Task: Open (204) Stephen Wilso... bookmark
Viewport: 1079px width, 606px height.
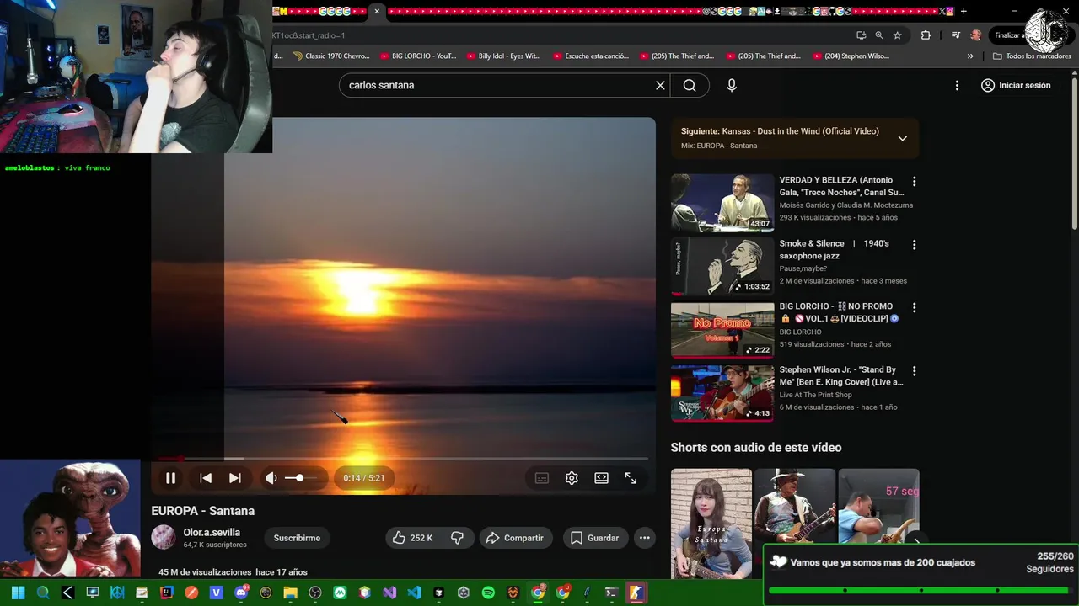Action: click(x=851, y=56)
